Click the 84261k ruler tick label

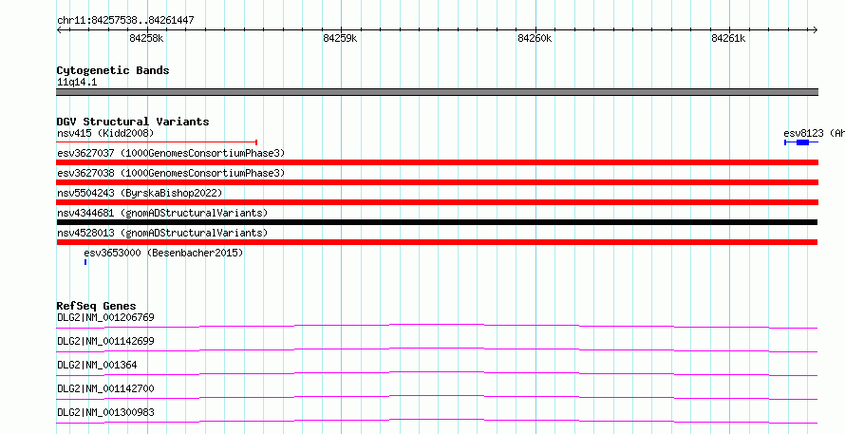(728, 38)
